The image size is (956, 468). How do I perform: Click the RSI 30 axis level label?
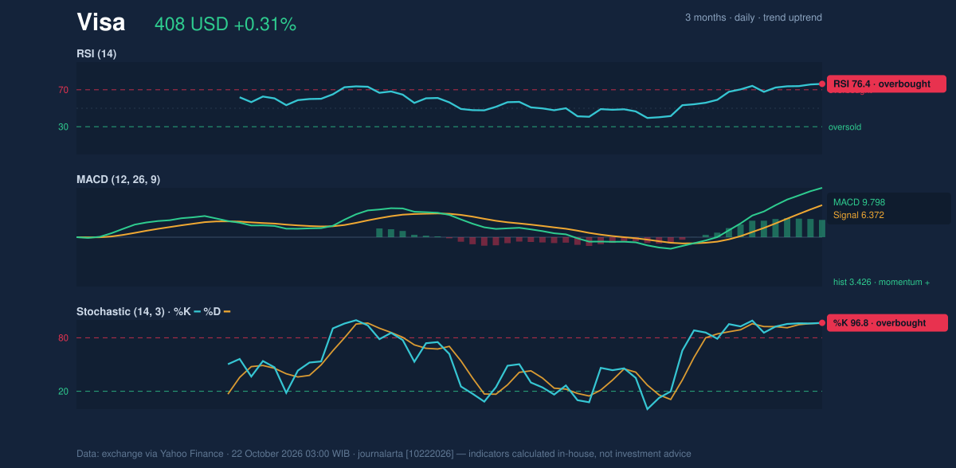[x=63, y=127]
